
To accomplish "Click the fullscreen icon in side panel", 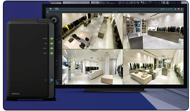I will (x=59, y=42).
